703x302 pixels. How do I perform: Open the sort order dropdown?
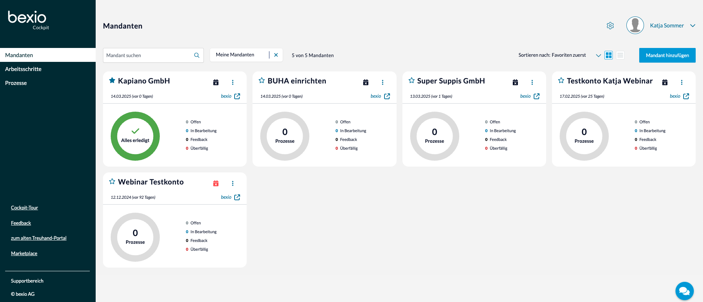[598, 55]
